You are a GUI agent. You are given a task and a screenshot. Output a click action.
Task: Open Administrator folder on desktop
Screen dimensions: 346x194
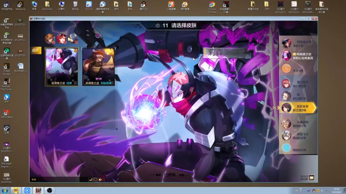pos(48,6)
